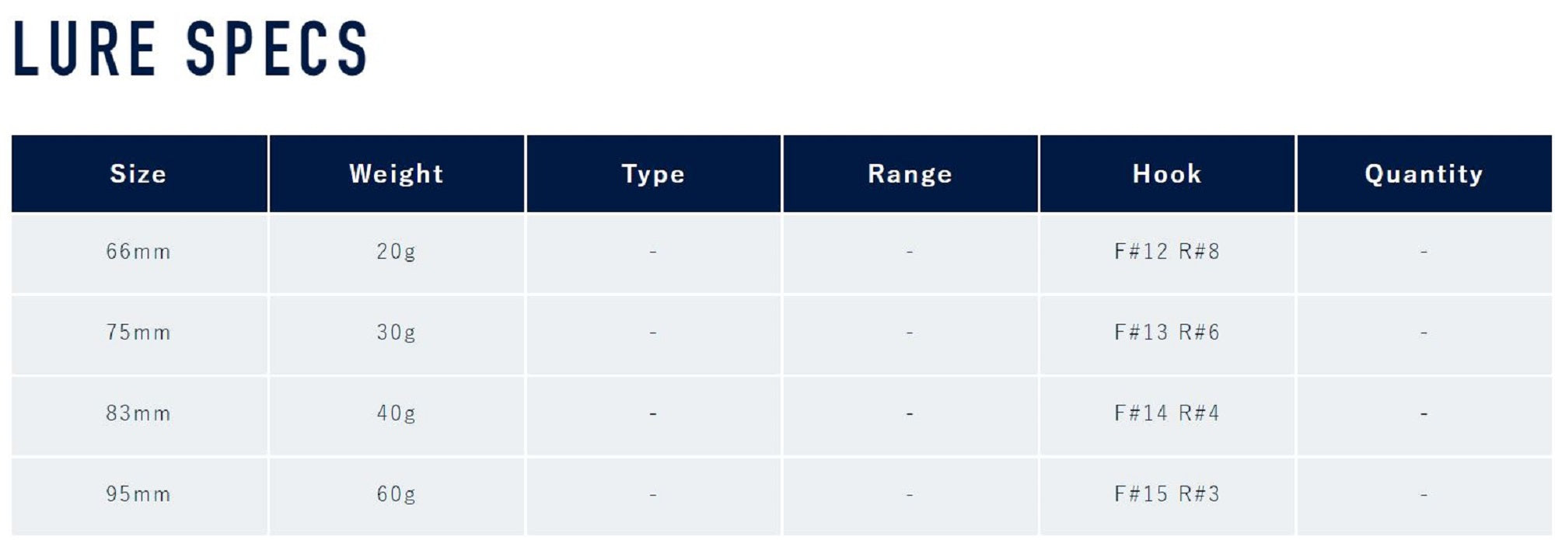1555x540 pixels.
Task: Select the Weight column header
Action: coord(396,173)
